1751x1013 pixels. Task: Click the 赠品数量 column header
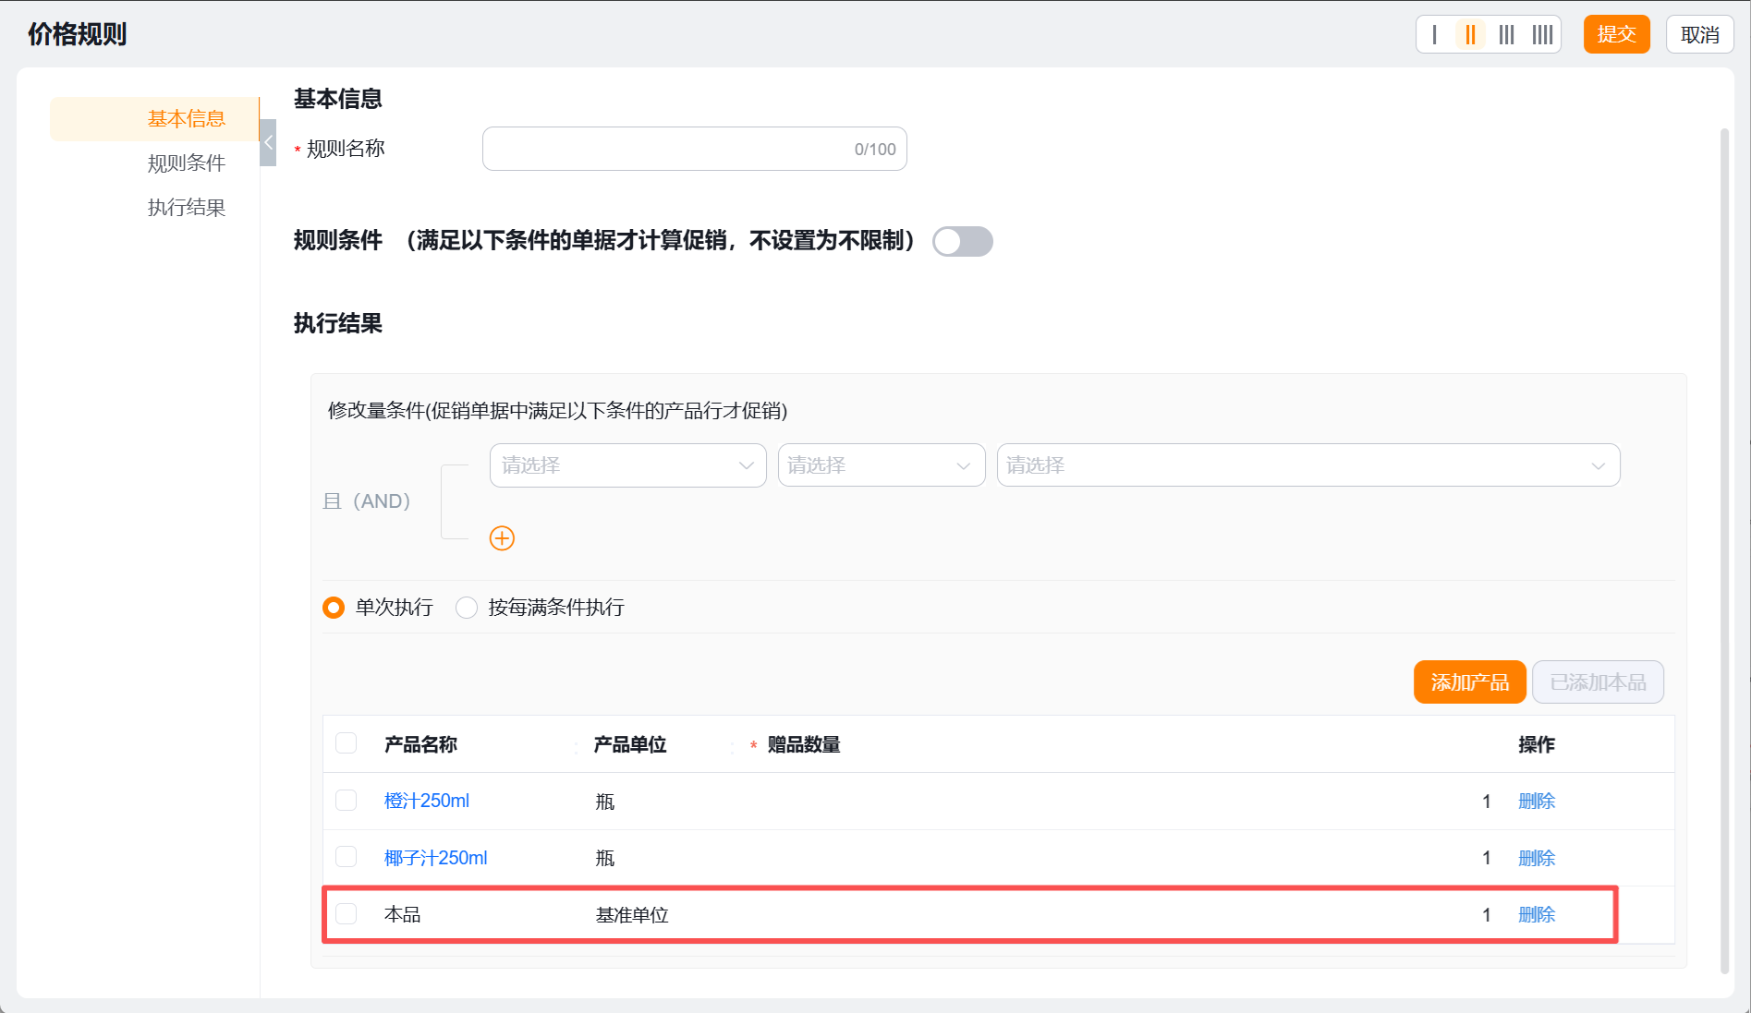coord(804,744)
